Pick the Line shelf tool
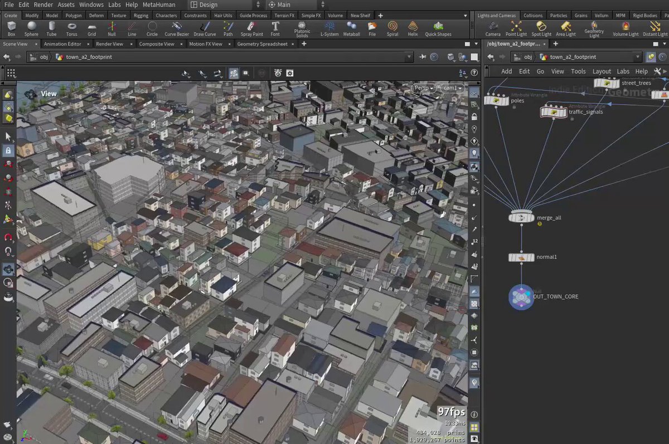 pos(132,28)
